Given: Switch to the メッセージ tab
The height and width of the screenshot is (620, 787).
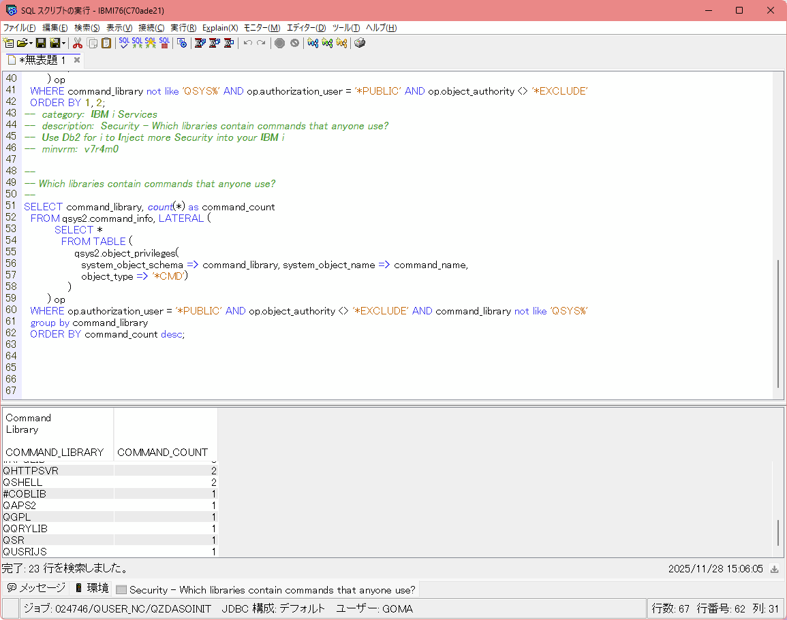Looking at the screenshot, I should point(36,588).
